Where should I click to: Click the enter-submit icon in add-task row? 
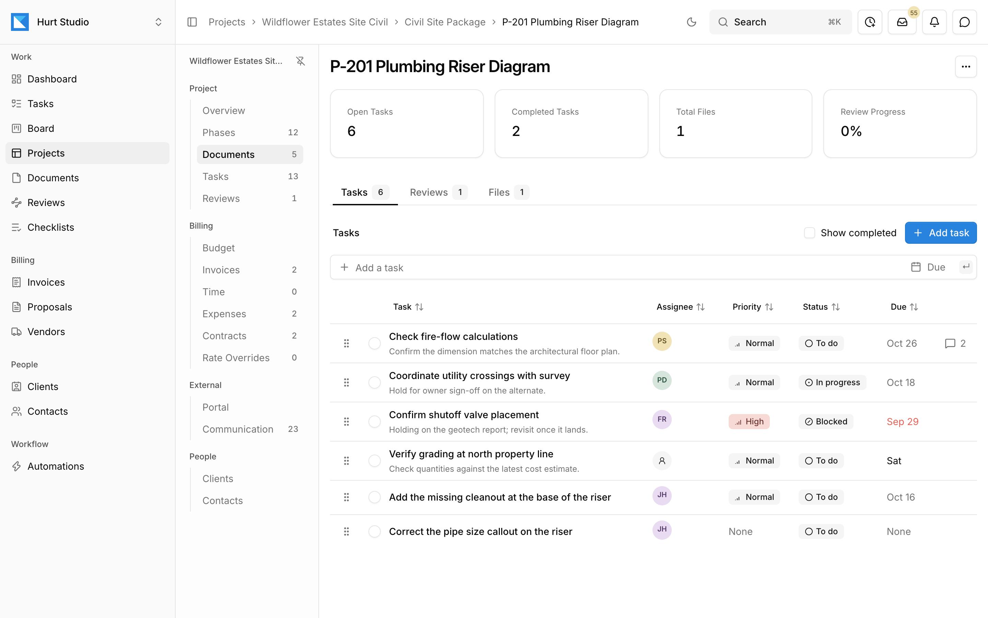click(x=966, y=267)
